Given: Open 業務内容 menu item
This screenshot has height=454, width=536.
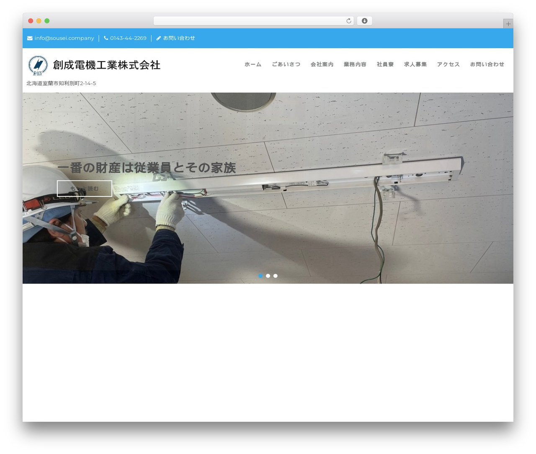Looking at the screenshot, I should pos(355,64).
